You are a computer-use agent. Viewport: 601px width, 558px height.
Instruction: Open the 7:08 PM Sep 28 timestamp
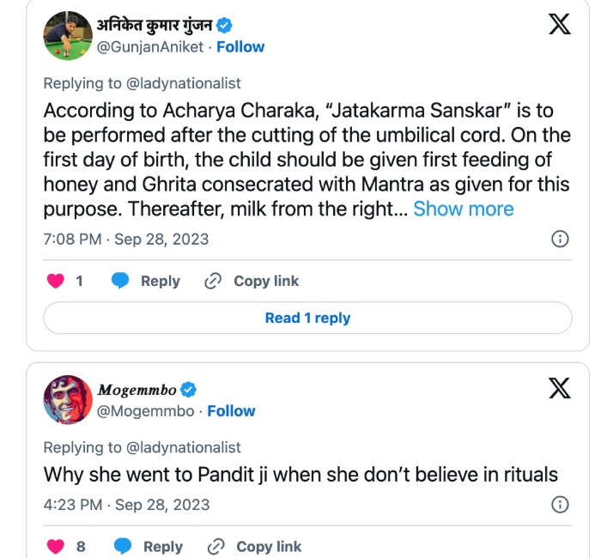tap(125, 239)
